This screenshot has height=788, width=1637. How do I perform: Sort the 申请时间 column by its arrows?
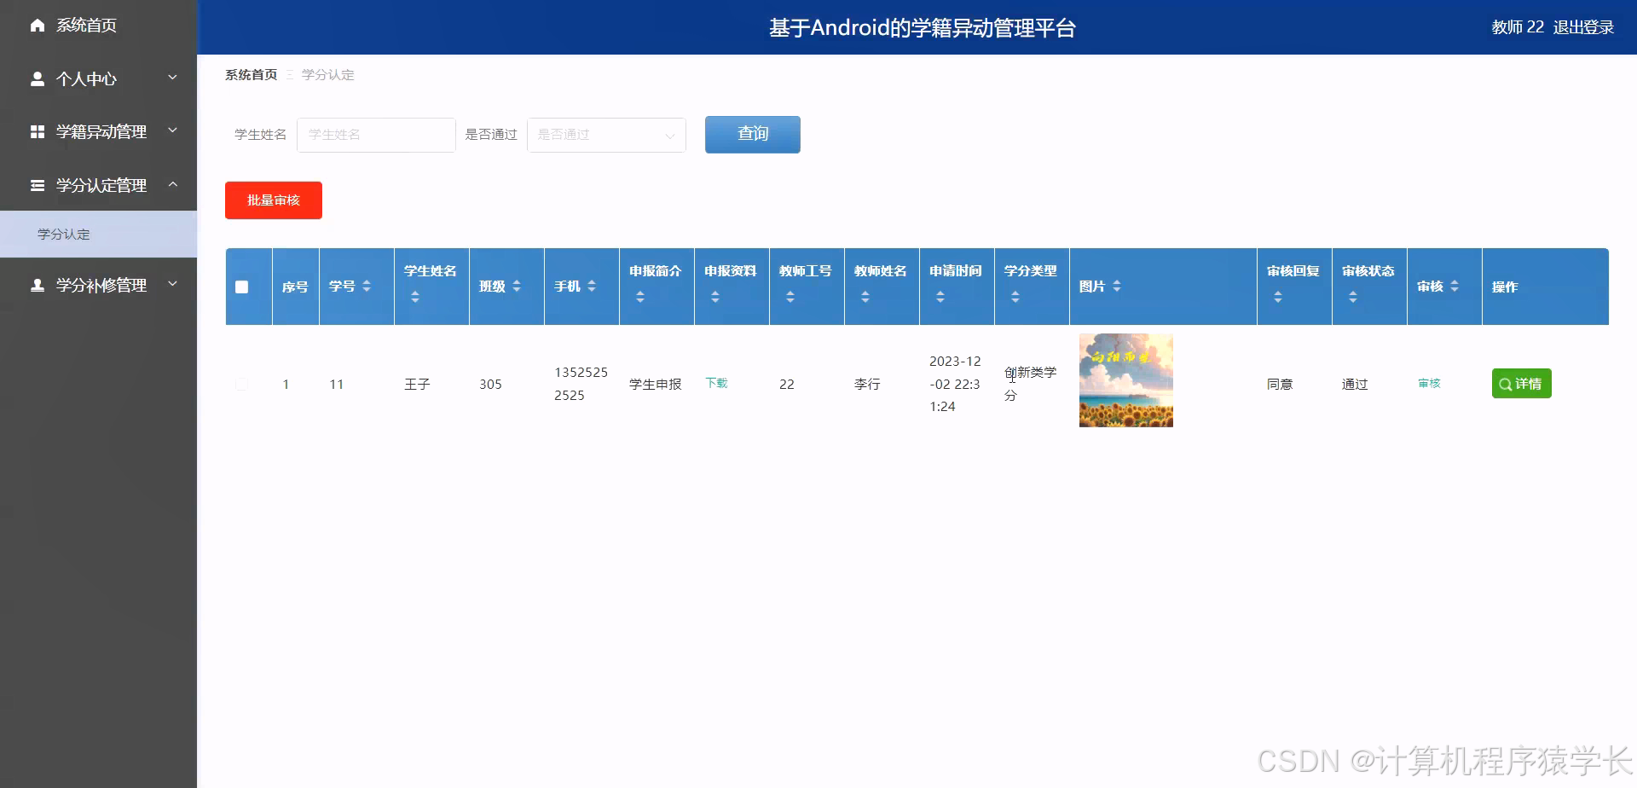click(940, 296)
